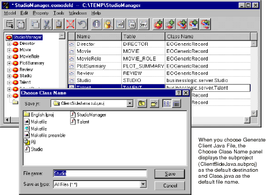Image resolution: width=267 pixels, height=195 pixels.
Task: Open the Inspector with the blue info icon
Action: pyautogui.click(x=97, y=24)
